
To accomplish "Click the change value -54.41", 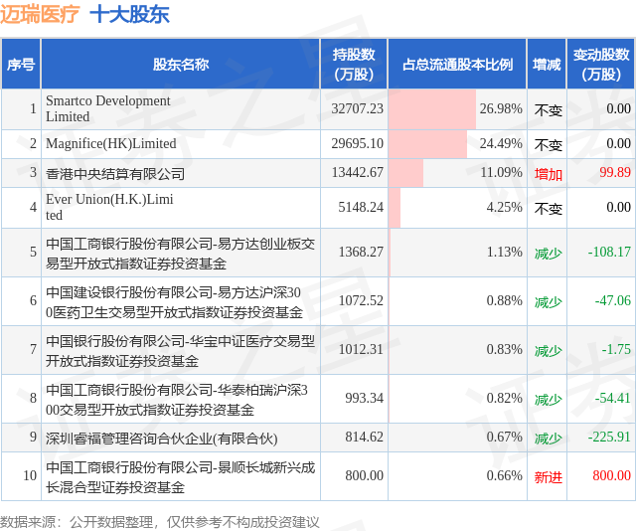I will [x=612, y=398].
